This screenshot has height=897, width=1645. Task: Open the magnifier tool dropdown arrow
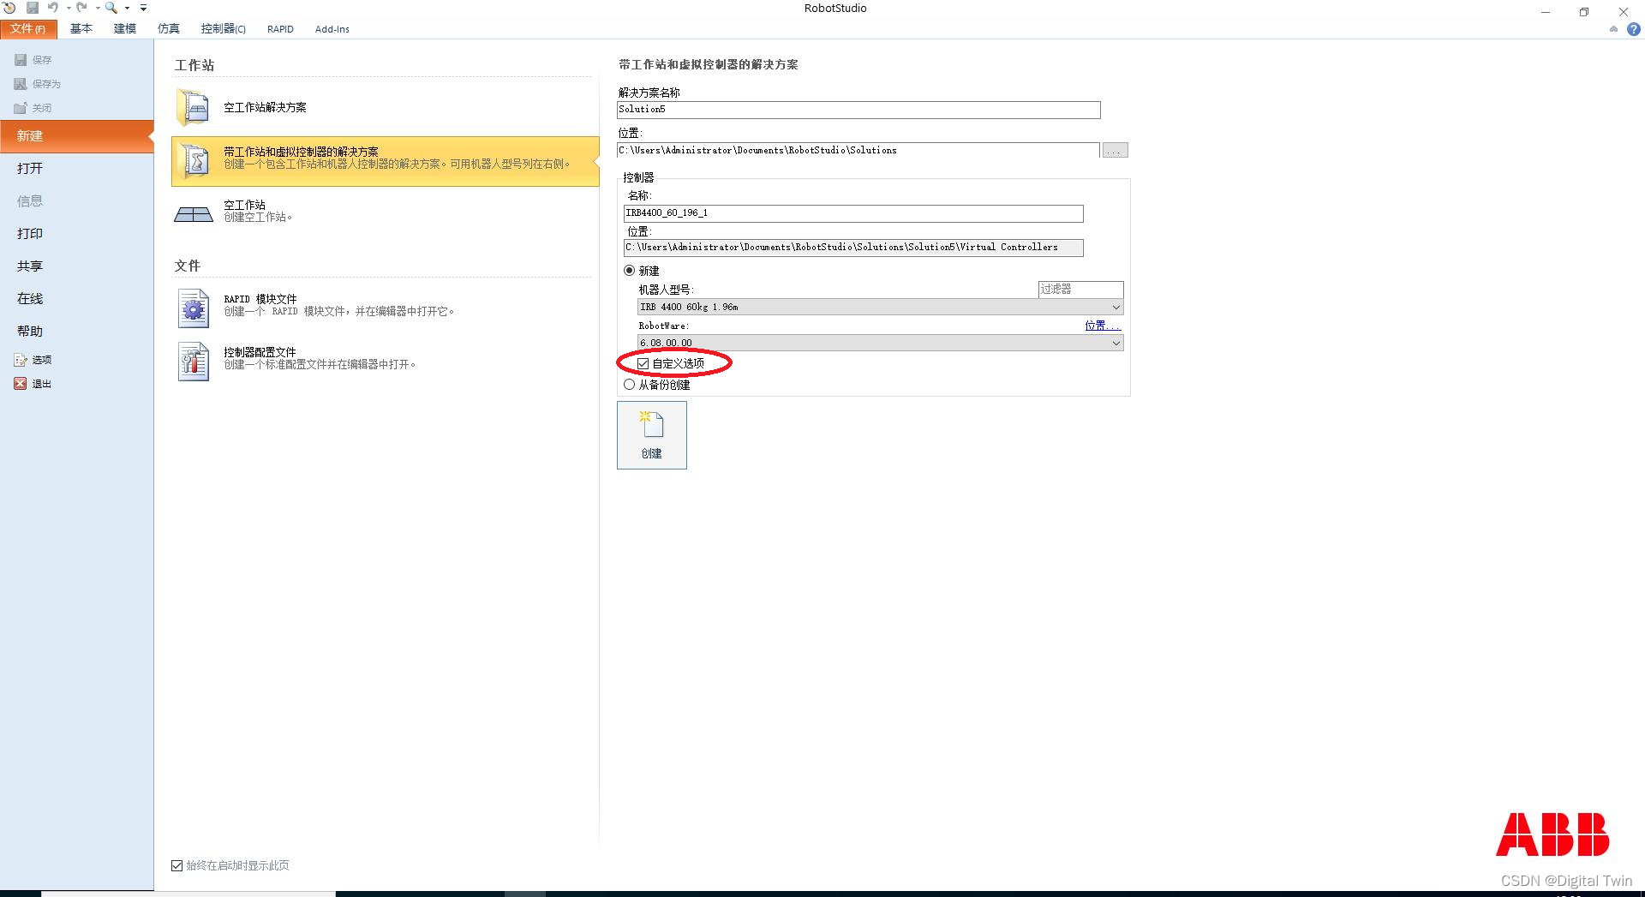[x=127, y=9]
